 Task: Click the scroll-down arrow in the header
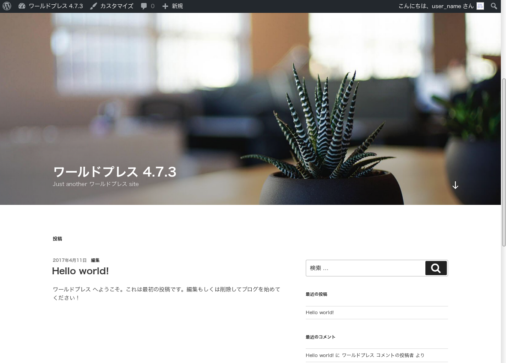(x=455, y=185)
